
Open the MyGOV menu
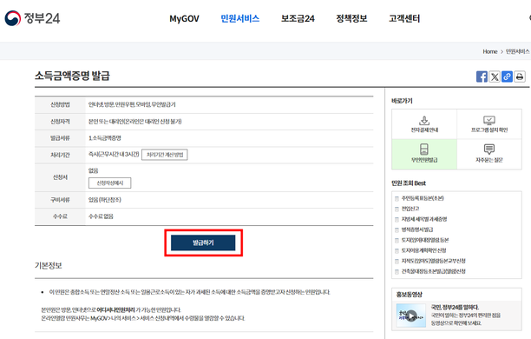184,18
